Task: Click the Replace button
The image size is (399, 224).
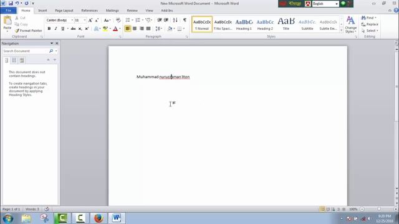Action: (x=370, y=24)
